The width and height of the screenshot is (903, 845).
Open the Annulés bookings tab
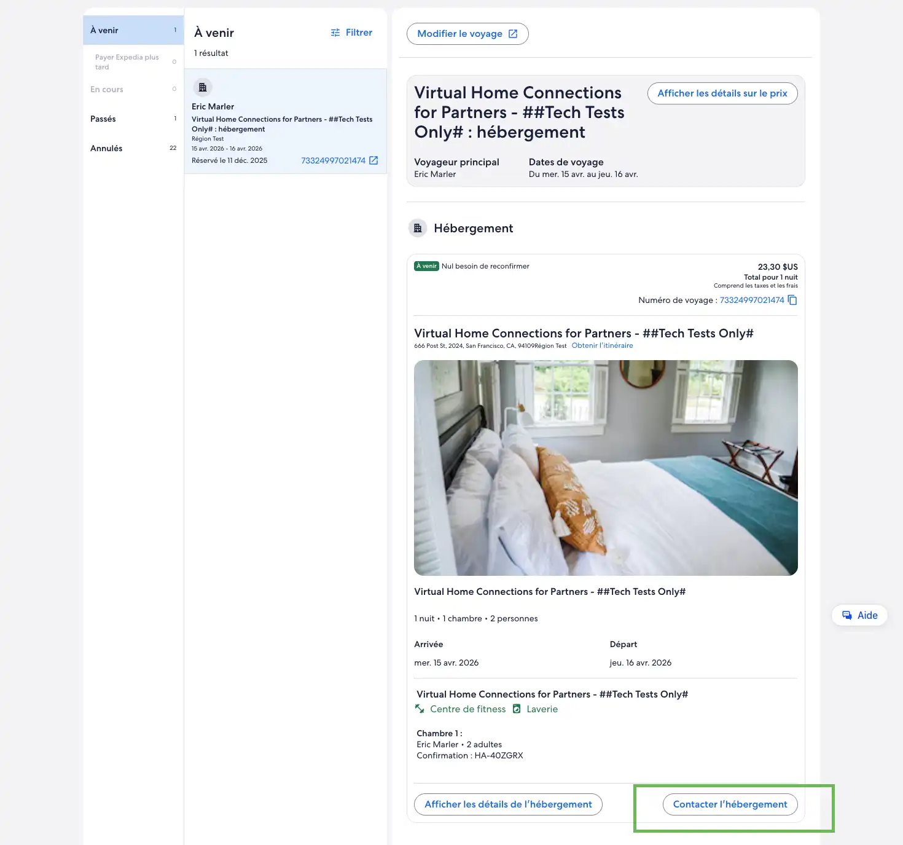(x=133, y=148)
